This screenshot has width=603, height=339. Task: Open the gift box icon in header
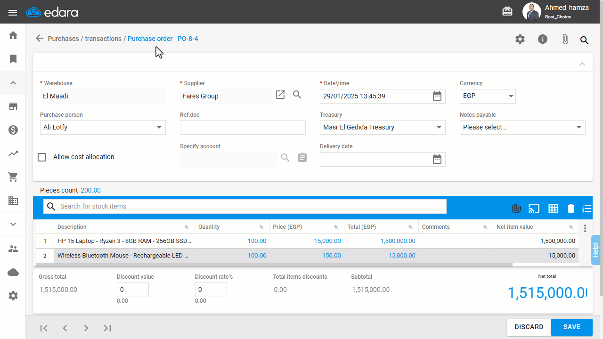(x=507, y=12)
